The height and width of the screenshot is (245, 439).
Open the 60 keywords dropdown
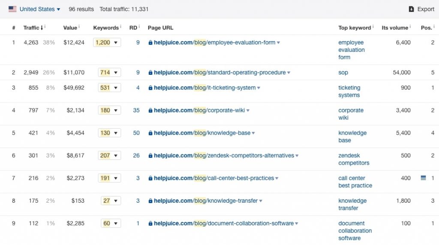pos(111,224)
